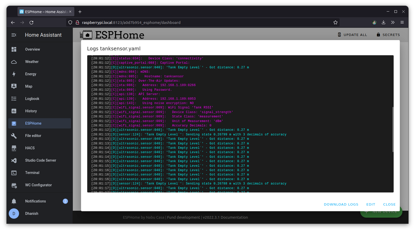Open the tracking protection shield
415x231 pixels.
point(70,23)
